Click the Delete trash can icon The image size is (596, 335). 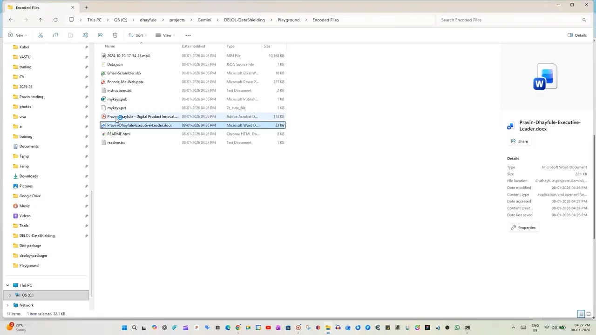click(x=115, y=35)
